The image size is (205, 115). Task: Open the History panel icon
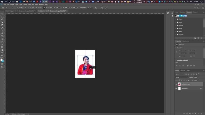[x=168, y=13]
